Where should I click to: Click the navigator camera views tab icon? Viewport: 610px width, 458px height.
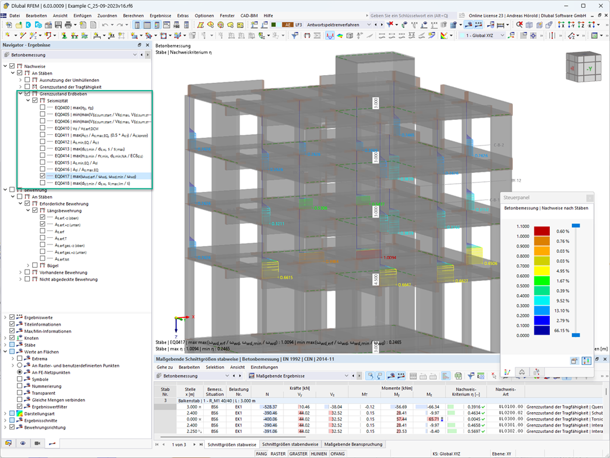[38, 443]
